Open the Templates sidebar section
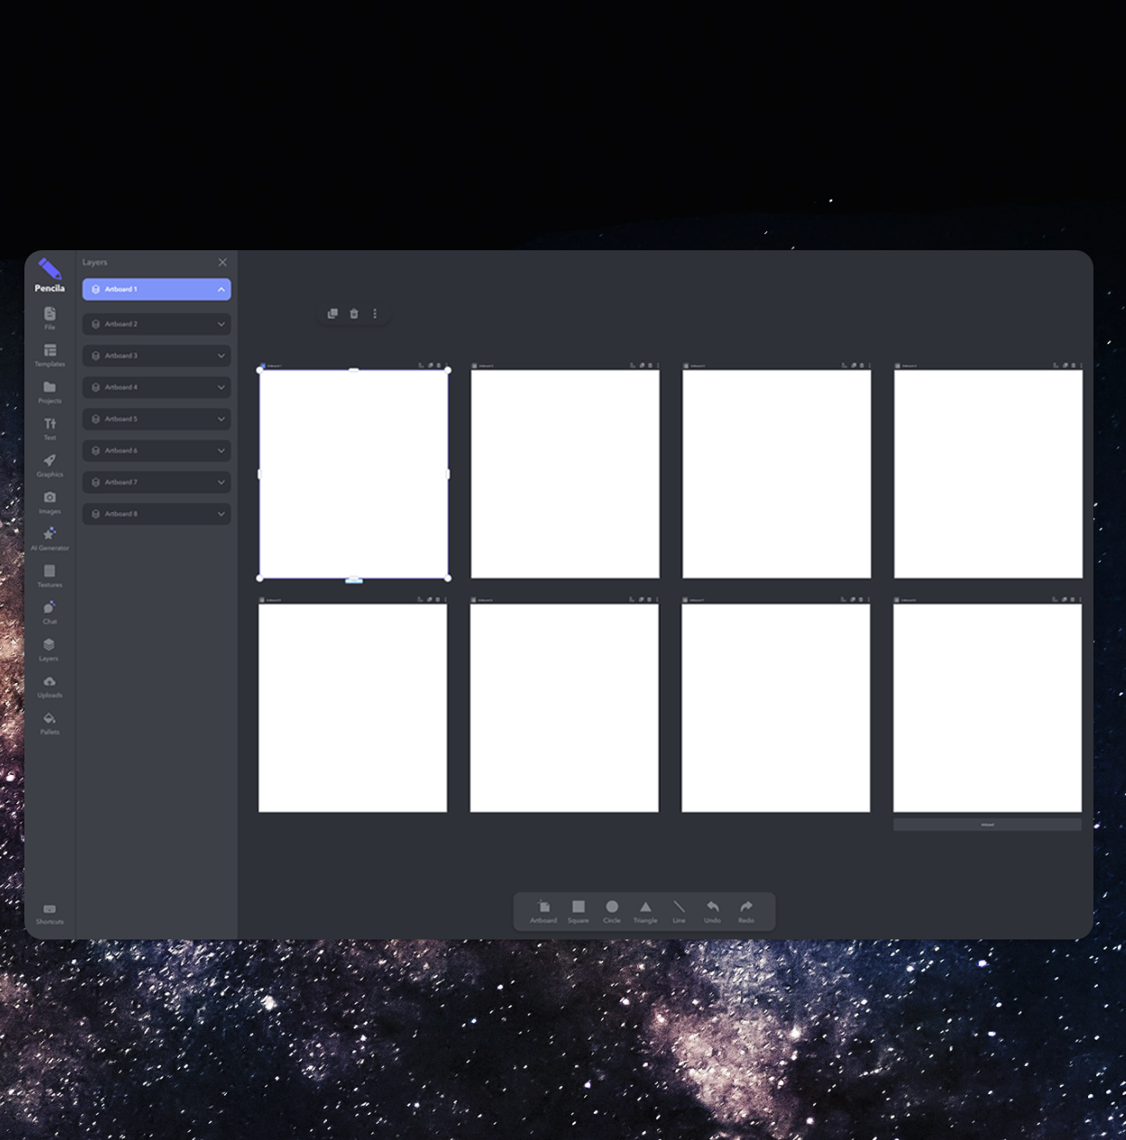 pyautogui.click(x=50, y=353)
